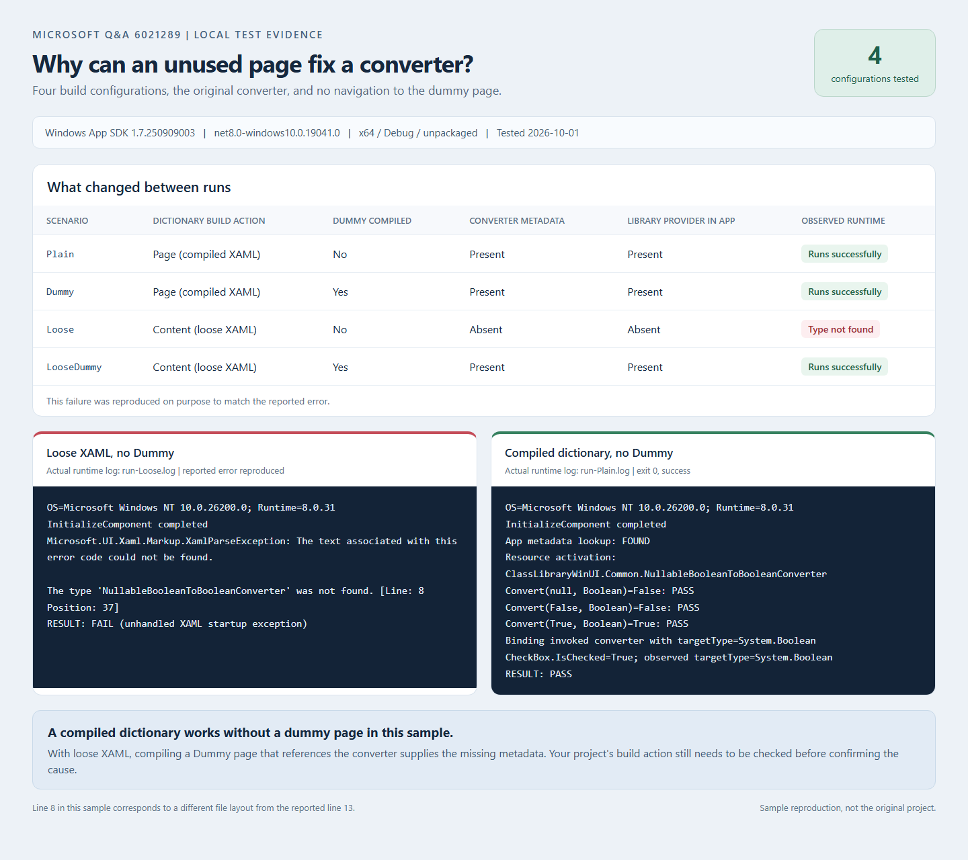Click the 'Loose XAML, no Dummy' card title
The width and height of the screenshot is (968, 860).
coord(110,453)
